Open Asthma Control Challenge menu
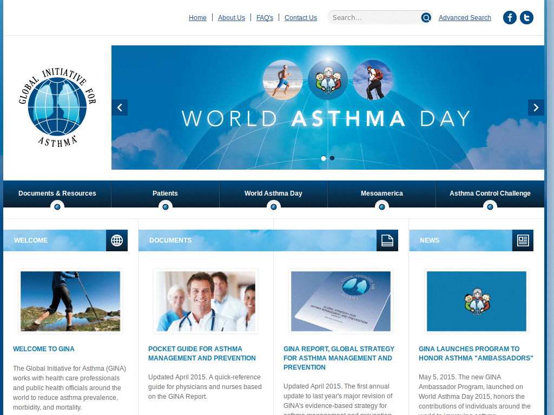 pyautogui.click(x=490, y=193)
